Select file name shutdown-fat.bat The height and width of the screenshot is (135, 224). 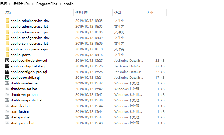click(24, 89)
